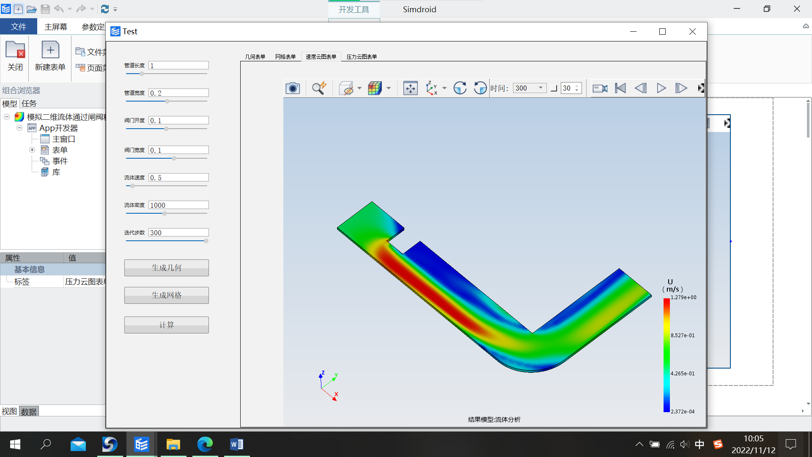812x457 pixels.
Task: Click the 新建表单 new form button
Action: click(50, 56)
